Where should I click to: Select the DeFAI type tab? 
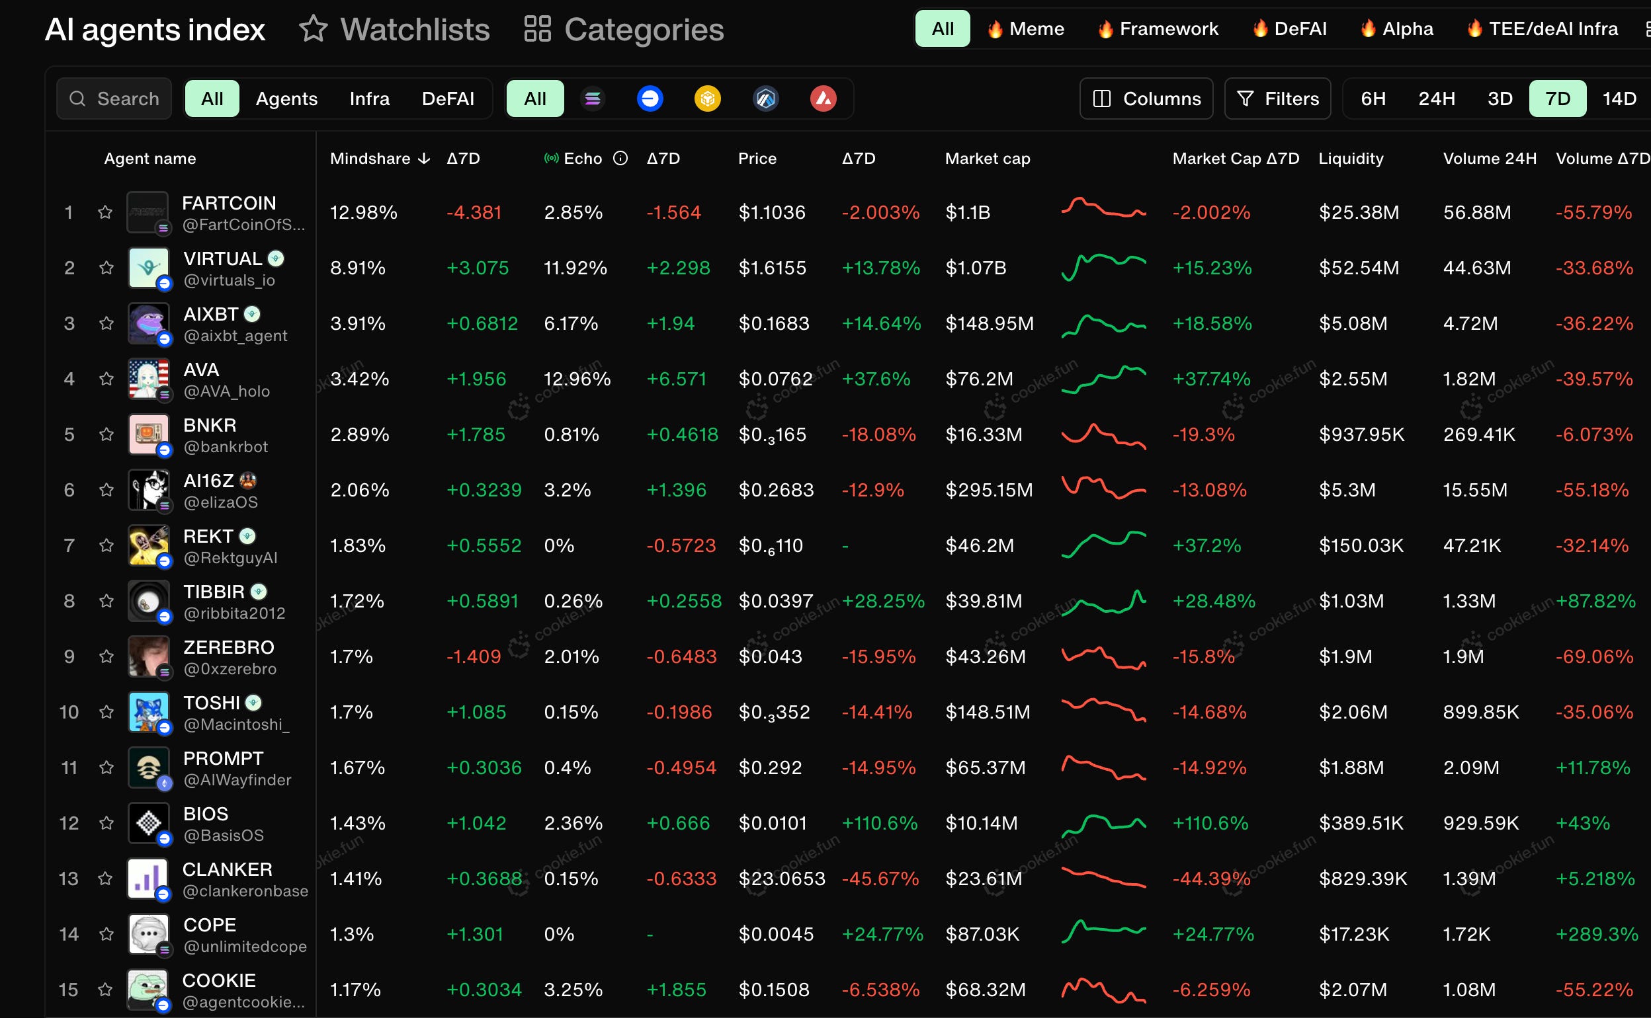[447, 99]
